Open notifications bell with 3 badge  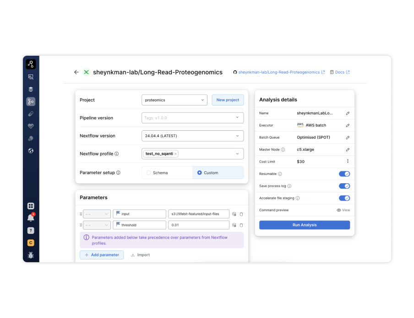tap(31, 218)
